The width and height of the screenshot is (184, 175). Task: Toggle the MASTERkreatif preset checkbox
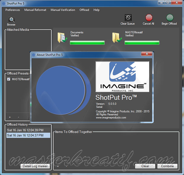tap(9, 79)
